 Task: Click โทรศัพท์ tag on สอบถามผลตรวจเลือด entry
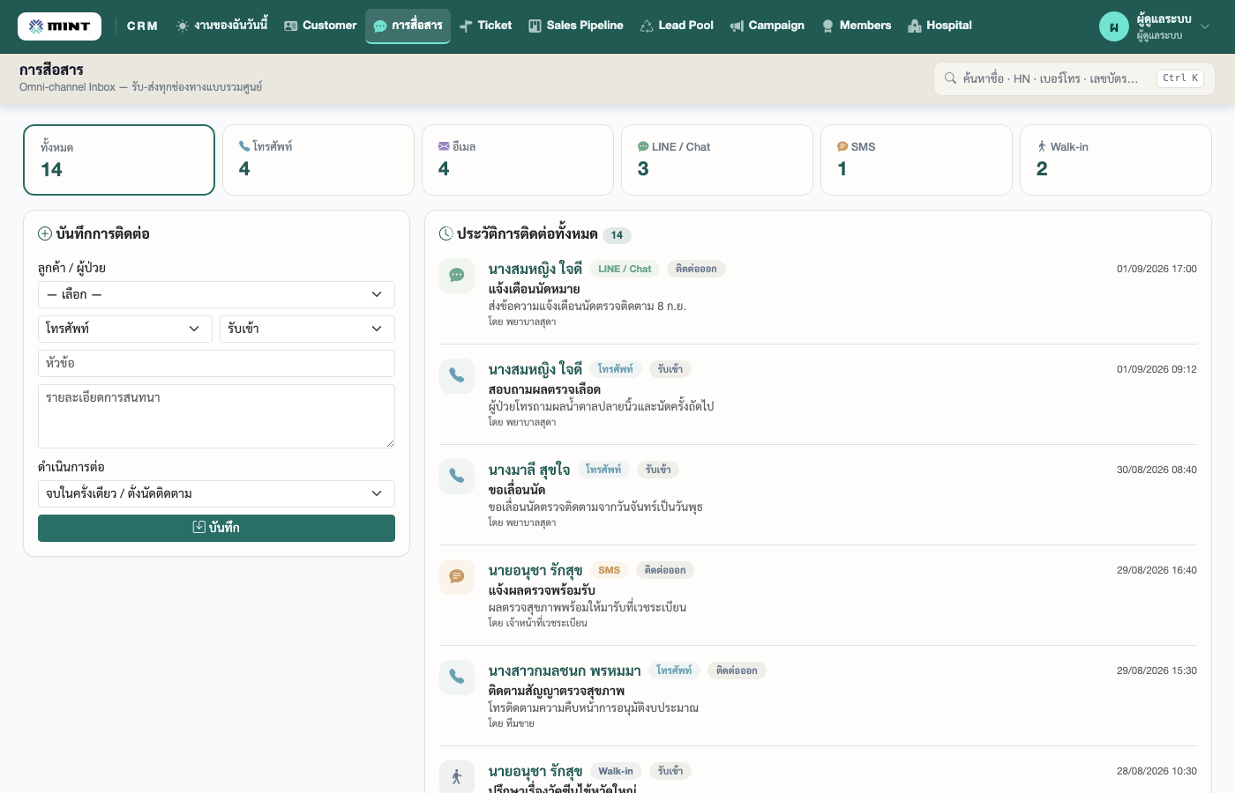[616, 369]
